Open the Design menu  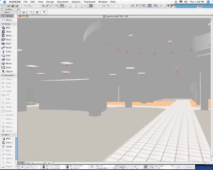click(x=50, y=2)
